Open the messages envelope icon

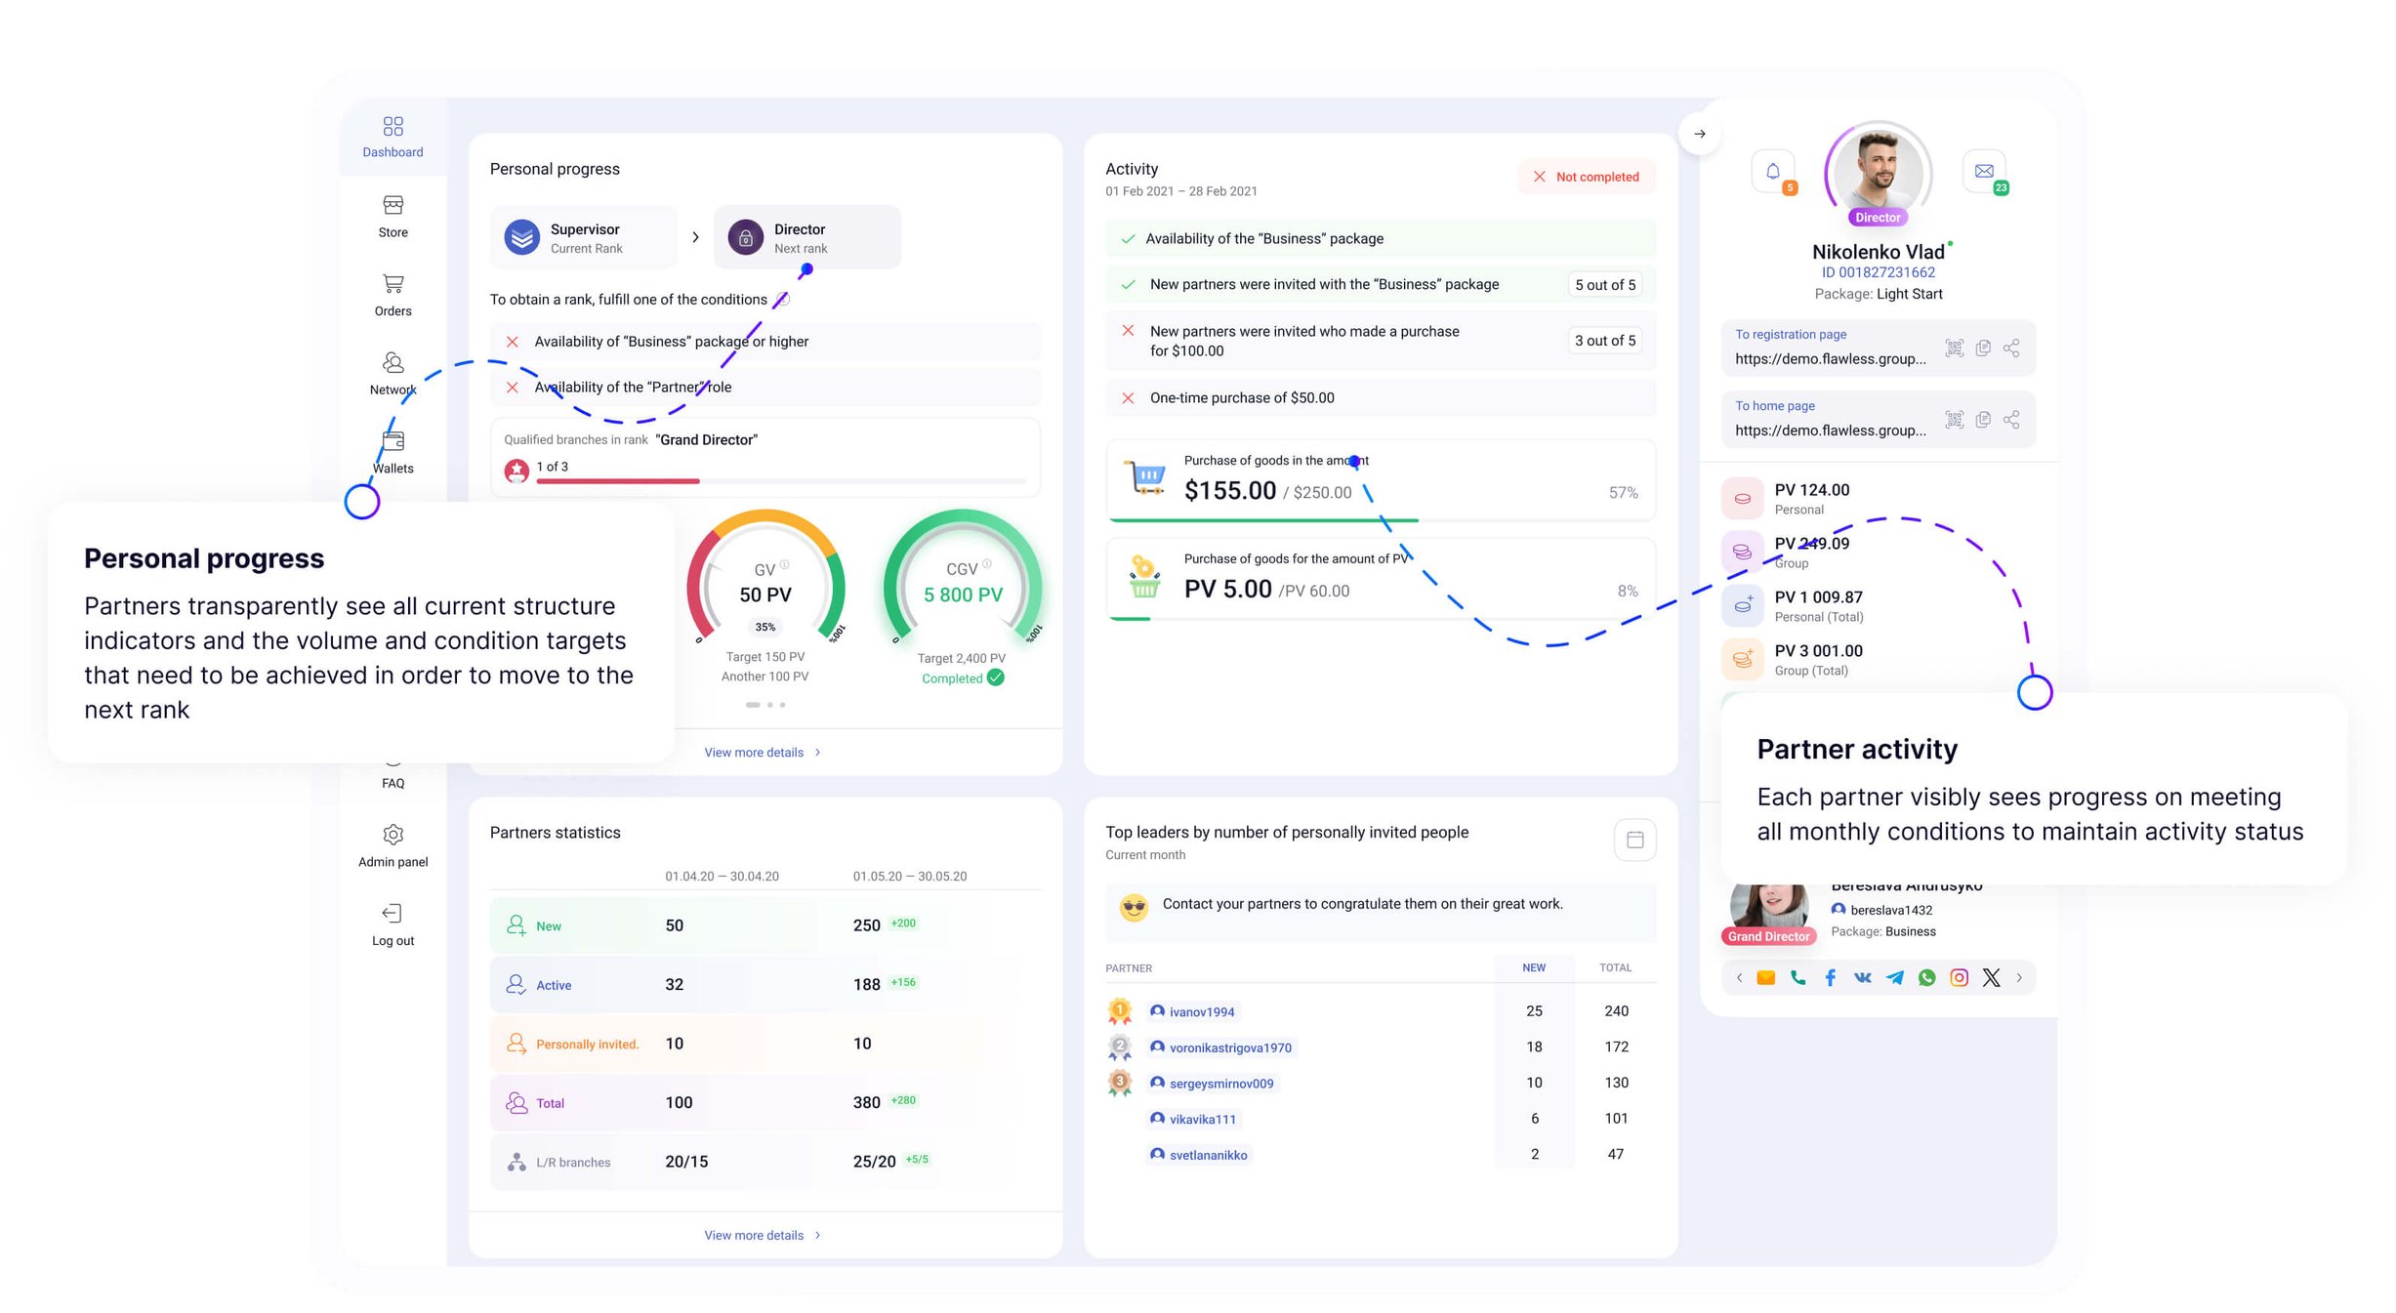[1983, 172]
